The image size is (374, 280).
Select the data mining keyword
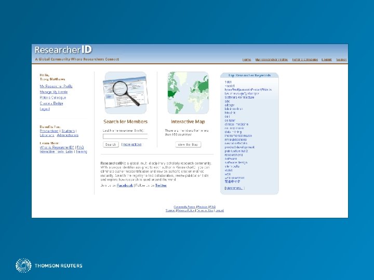click(233, 132)
